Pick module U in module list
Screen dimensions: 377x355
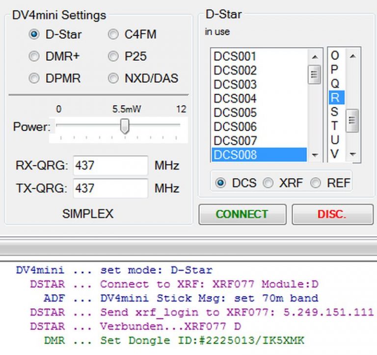336,140
